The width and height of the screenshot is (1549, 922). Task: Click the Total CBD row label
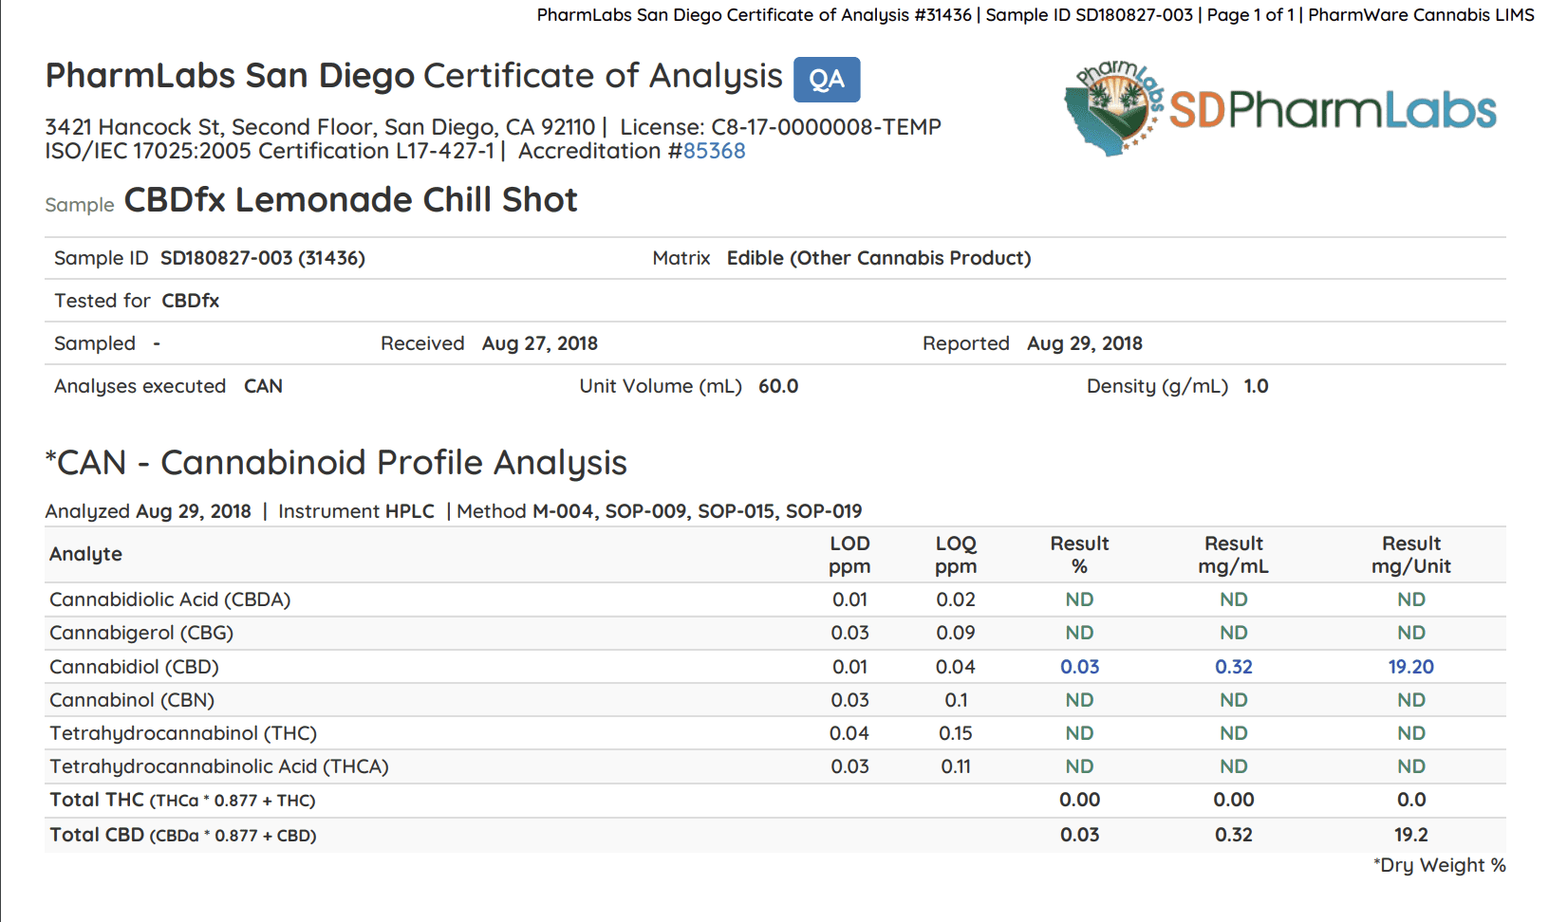point(183,835)
